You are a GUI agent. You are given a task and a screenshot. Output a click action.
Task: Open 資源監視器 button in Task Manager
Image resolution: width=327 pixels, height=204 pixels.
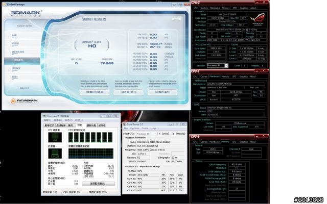98,184
